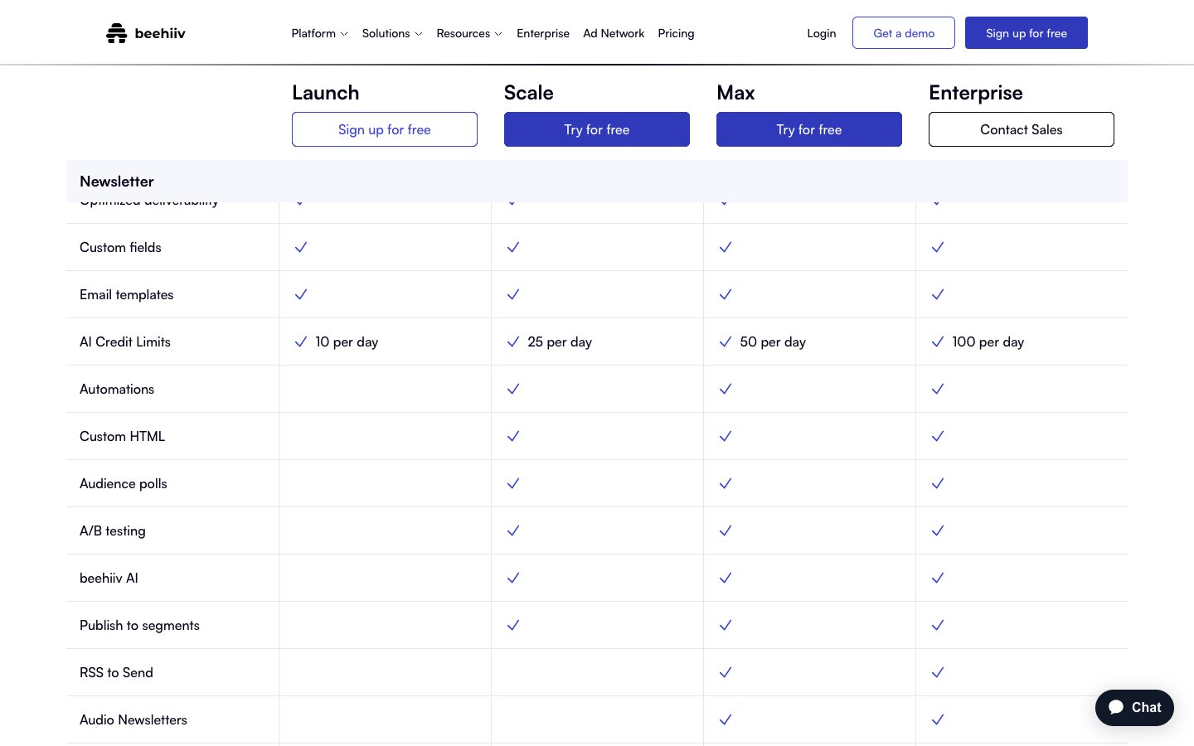Click Scale checkmark for A/B testing
The image size is (1194, 746).
click(513, 530)
